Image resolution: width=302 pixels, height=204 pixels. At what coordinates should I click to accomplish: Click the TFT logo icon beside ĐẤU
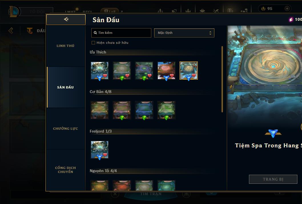[30, 30]
